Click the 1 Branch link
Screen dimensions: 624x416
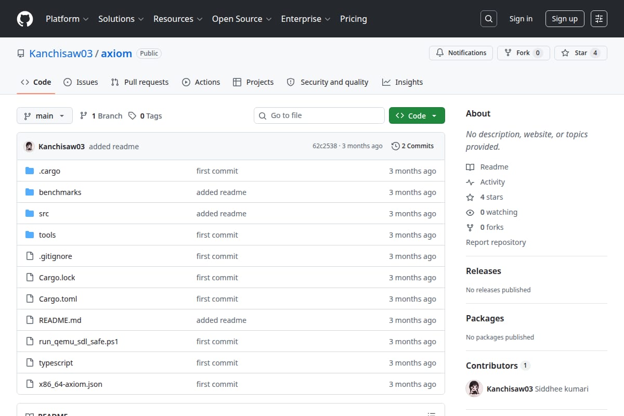101,116
